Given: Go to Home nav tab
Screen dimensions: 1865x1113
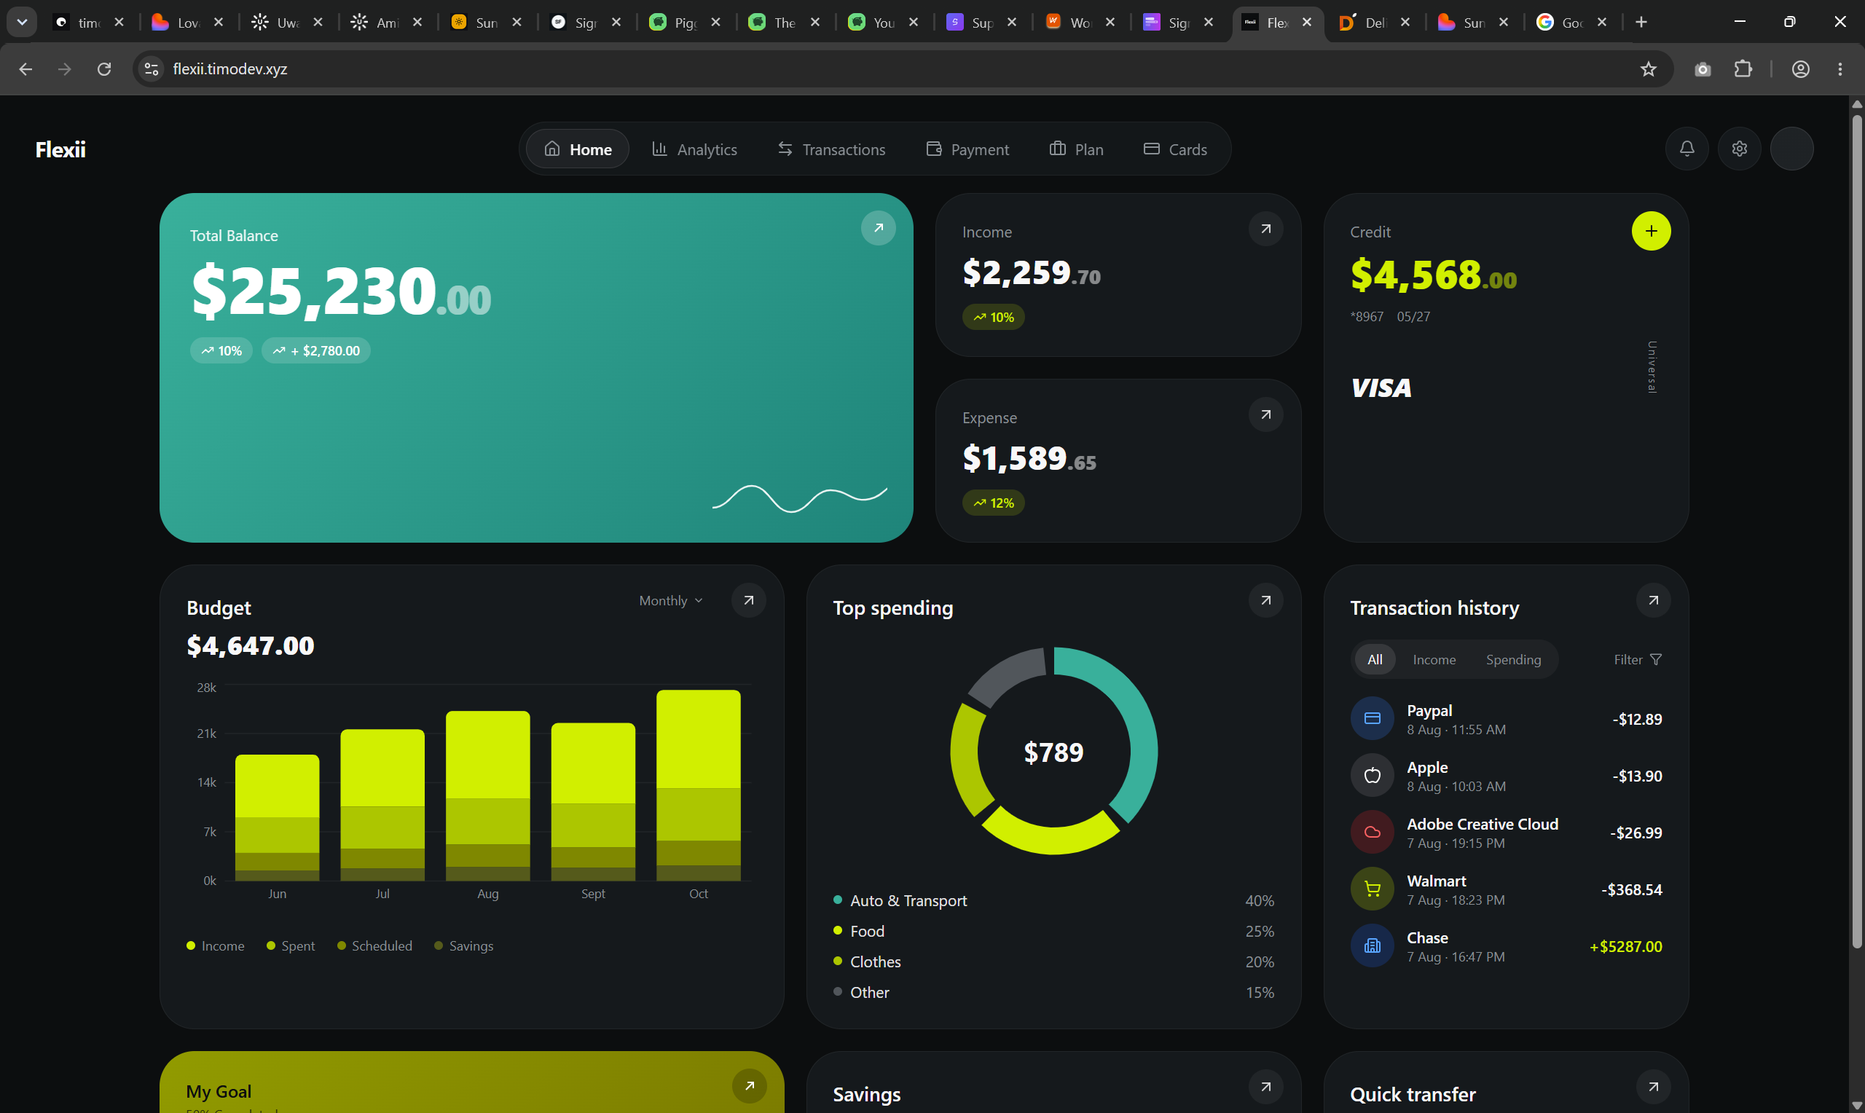Looking at the screenshot, I should [578, 149].
